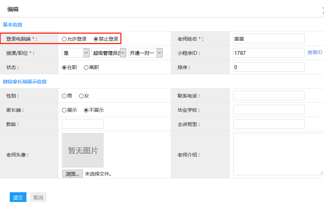This screenshot has height=203, width=324.
Task: Select the 禁止登录 radio option
Action: pos(96,39)
